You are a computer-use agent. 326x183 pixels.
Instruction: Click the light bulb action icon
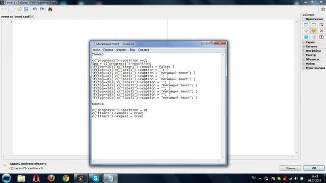(306, 30)
